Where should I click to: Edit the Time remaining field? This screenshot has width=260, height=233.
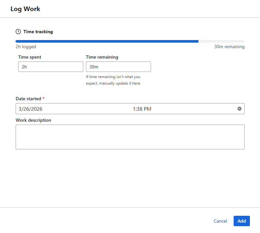click(x=118, y=67)
